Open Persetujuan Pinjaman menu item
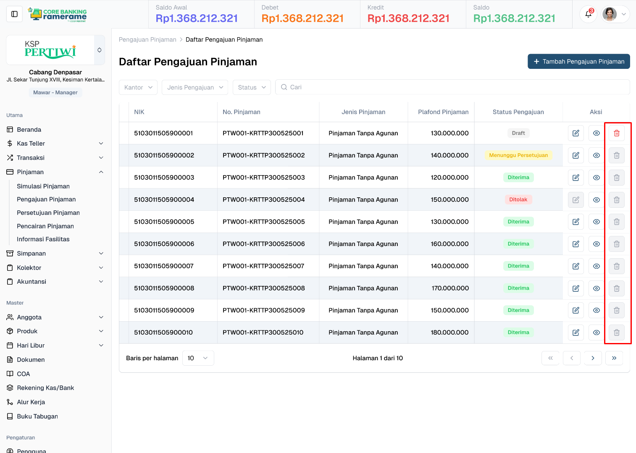The image size is (636, 453). point(48,212)
